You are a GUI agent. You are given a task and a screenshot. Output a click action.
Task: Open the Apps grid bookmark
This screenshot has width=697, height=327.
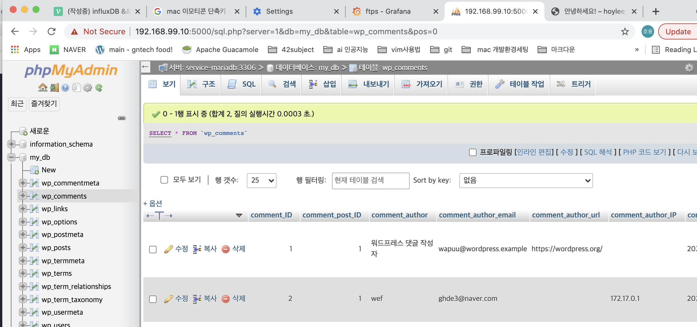[x=26, y=49]
